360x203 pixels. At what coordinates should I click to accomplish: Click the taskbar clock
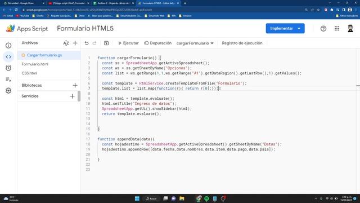pos(347,198)
